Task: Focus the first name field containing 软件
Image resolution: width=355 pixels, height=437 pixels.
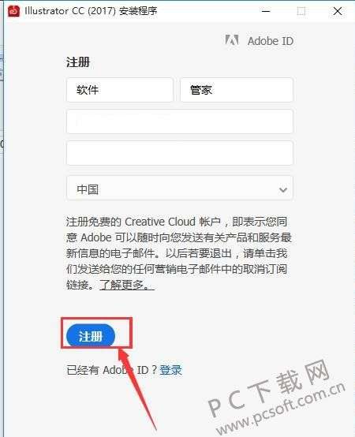Action: (x=120, y=90)
